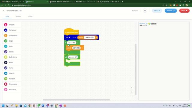Open new browser tab with plus
Viewport: 192px width, 108px height.
(123, 2)
